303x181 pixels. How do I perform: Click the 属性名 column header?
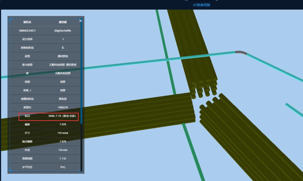point(27,22)
